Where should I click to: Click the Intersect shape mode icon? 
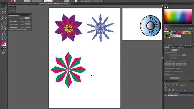(173, 85)
